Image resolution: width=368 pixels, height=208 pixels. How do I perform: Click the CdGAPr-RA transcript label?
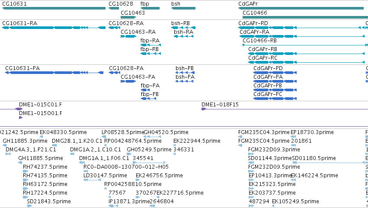(x=254, y=32)
